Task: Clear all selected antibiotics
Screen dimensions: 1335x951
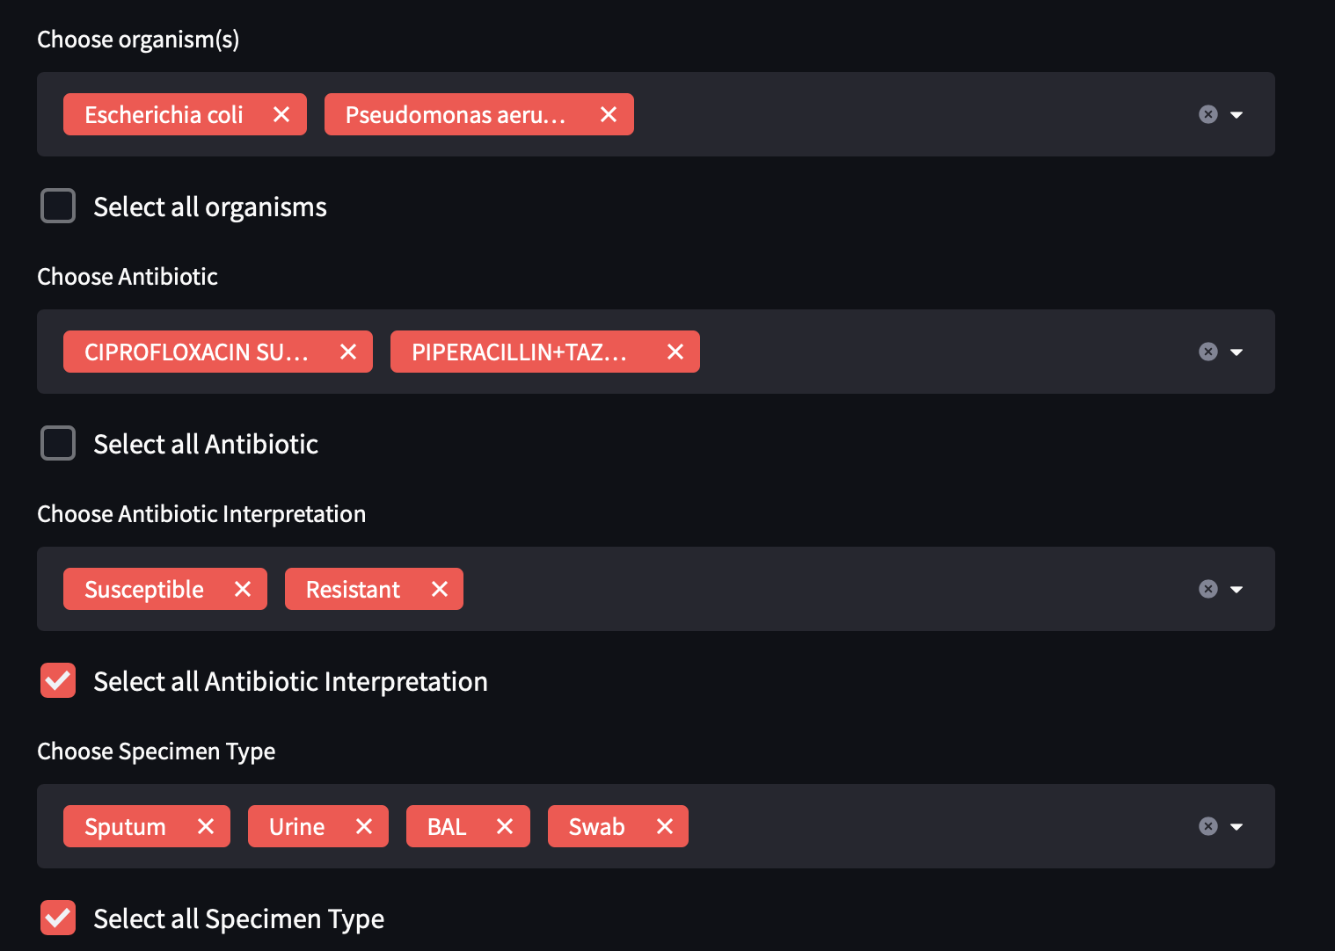Action: tap(1207, 352)
